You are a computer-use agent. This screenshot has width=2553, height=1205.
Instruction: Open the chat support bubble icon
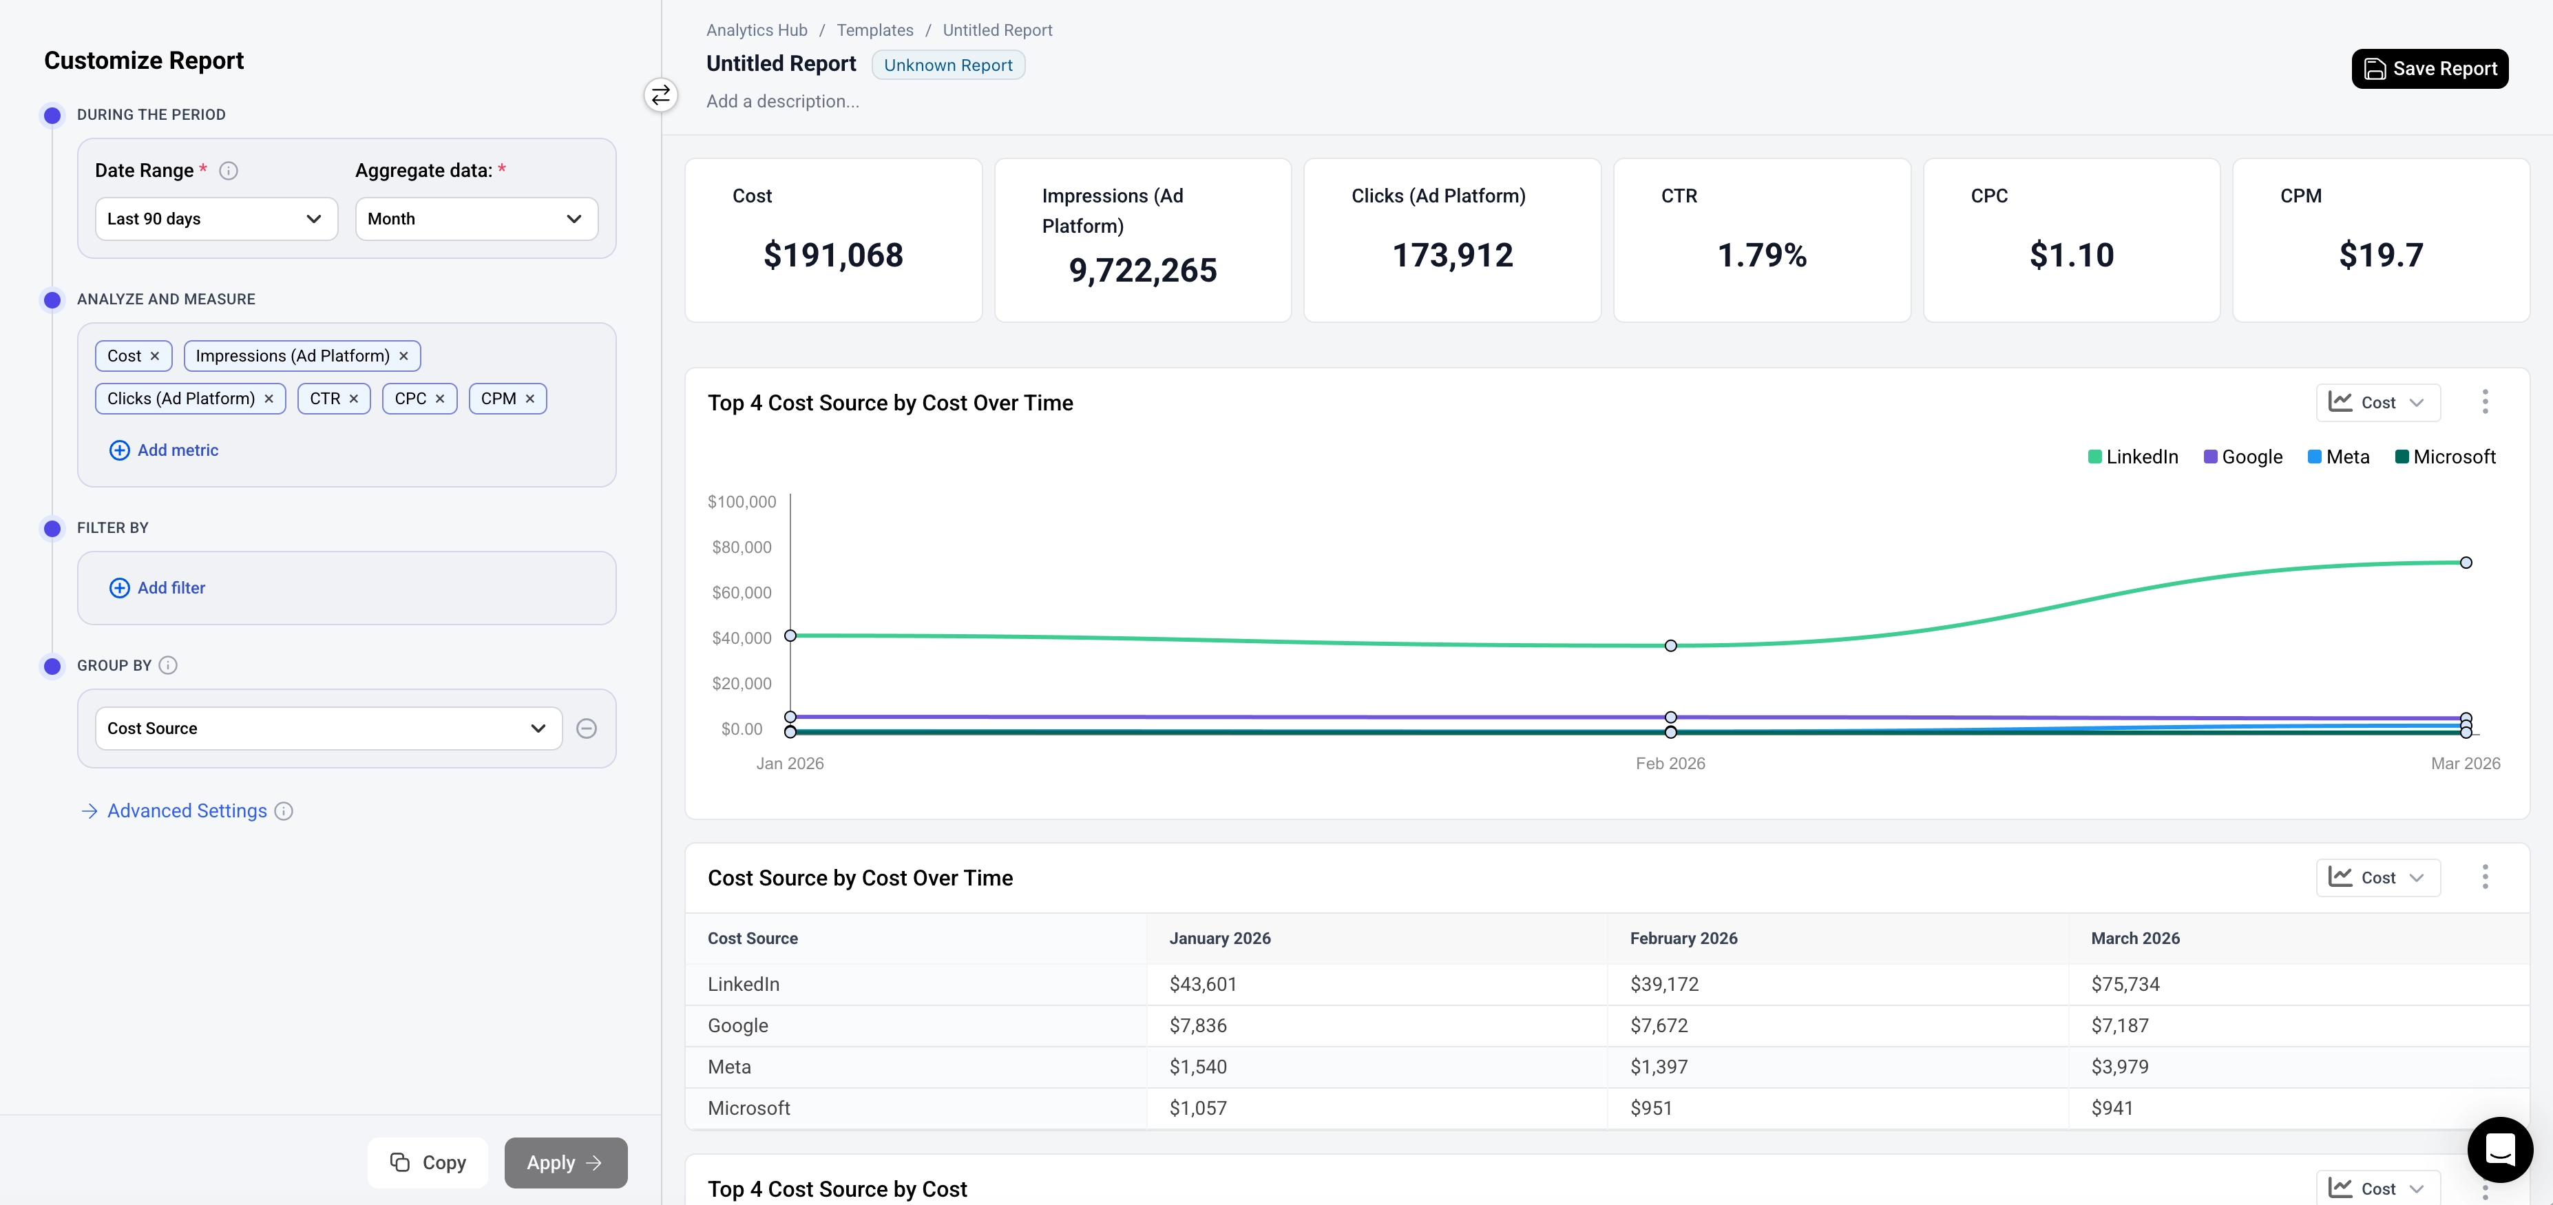click(x=2499, y=1149)
